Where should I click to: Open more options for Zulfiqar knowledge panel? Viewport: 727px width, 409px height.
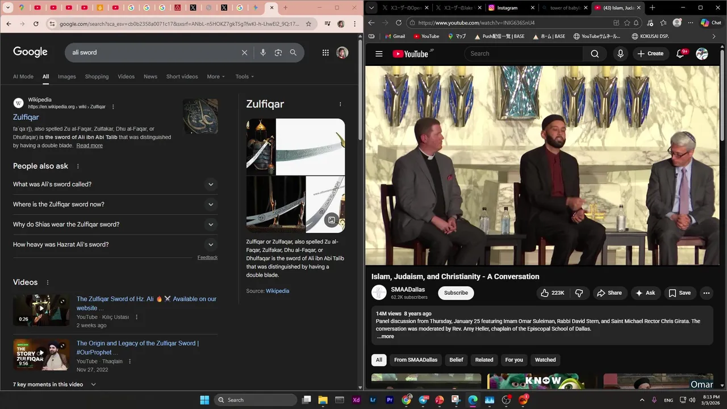click(340, 105)
